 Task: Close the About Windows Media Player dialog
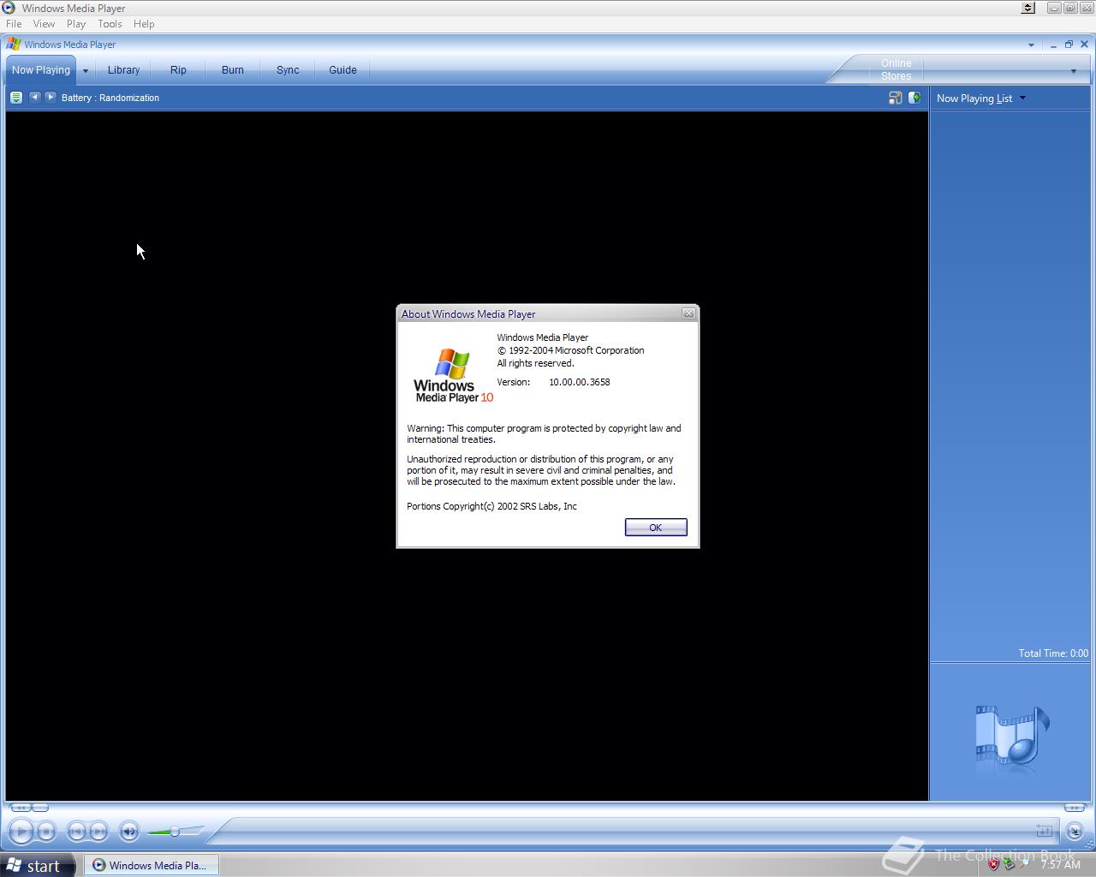(x=688, y=313)
